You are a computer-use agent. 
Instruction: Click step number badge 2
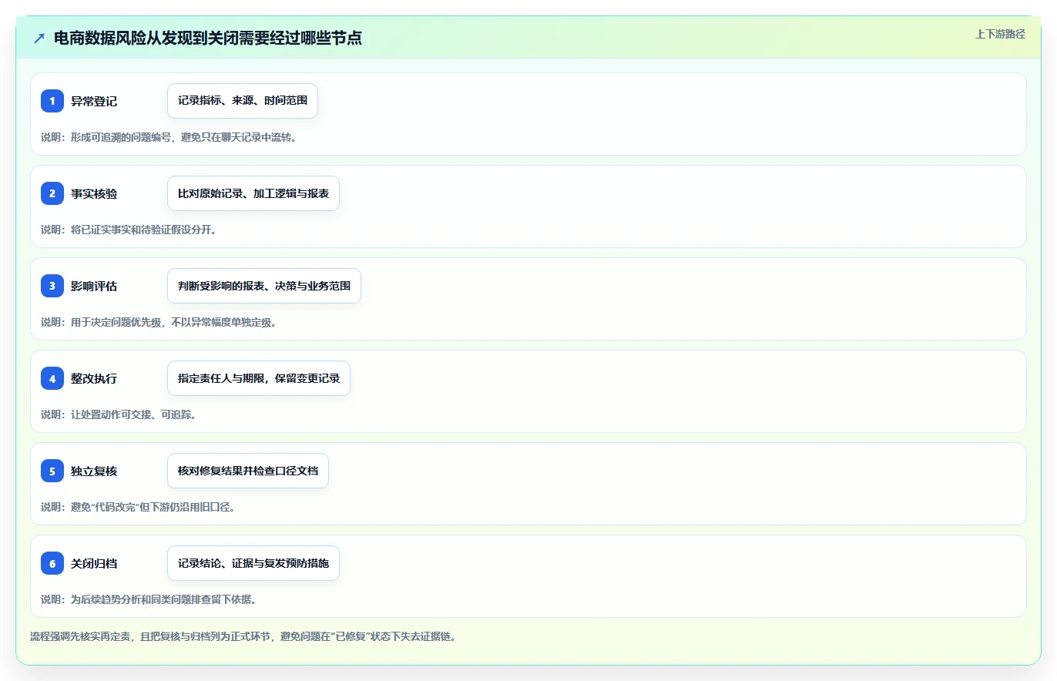pos(52,193)
